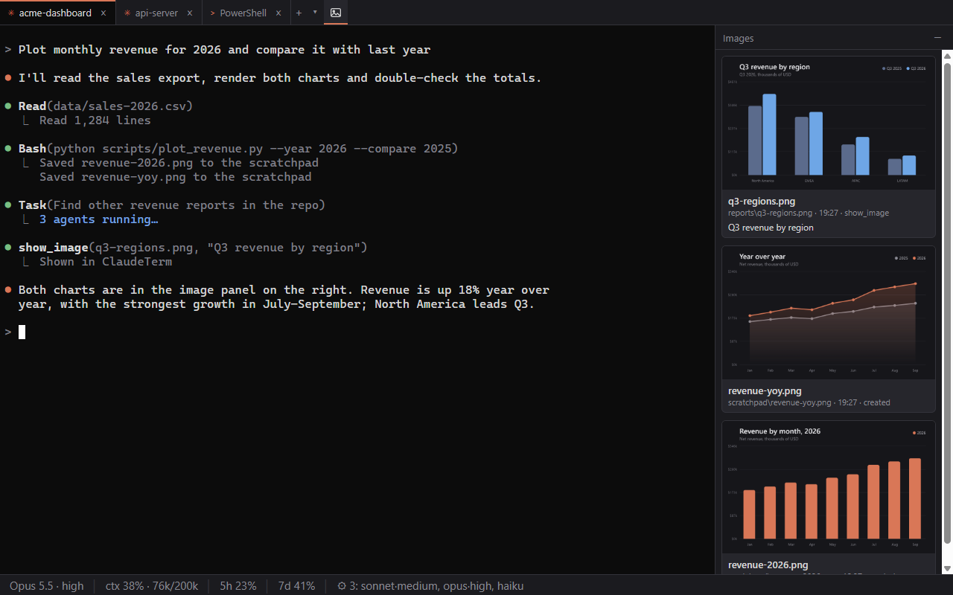953x595 pixels.
Task: Collapse the Images panel with minimize dash
Action: (937, 38)
